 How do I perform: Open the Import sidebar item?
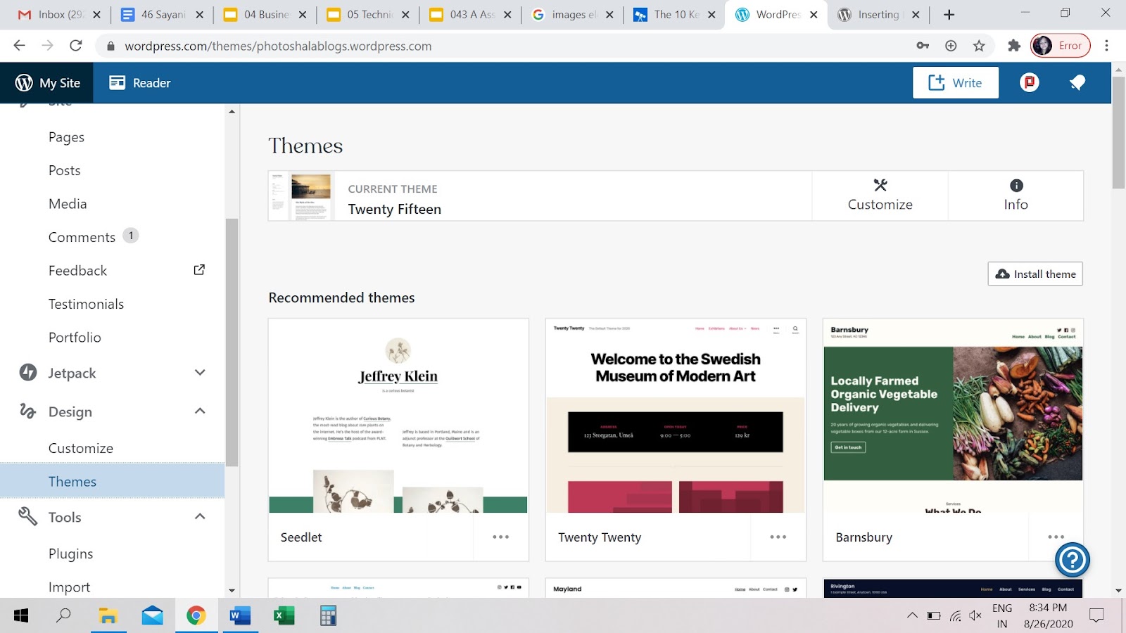tap(69, 587)
